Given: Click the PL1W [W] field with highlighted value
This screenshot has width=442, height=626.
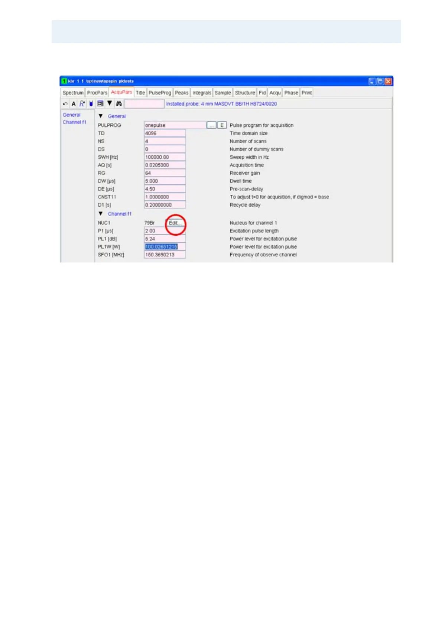Looking at the screenshot, I should click(x=165, y=247).
